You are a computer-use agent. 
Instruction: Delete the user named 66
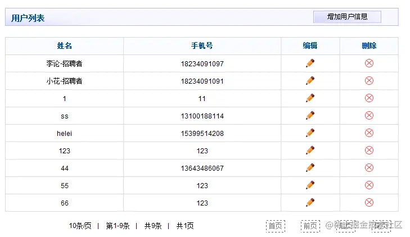coord(369,203)
